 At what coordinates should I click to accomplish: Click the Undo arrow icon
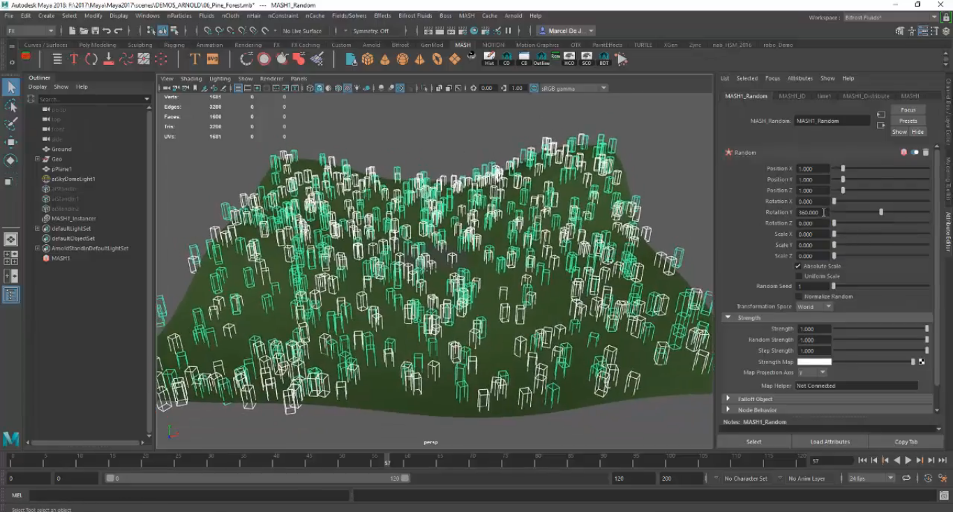(106, 31)
